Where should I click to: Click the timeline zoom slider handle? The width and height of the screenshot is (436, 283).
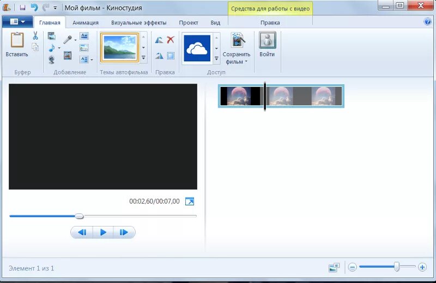click(397, 267)
